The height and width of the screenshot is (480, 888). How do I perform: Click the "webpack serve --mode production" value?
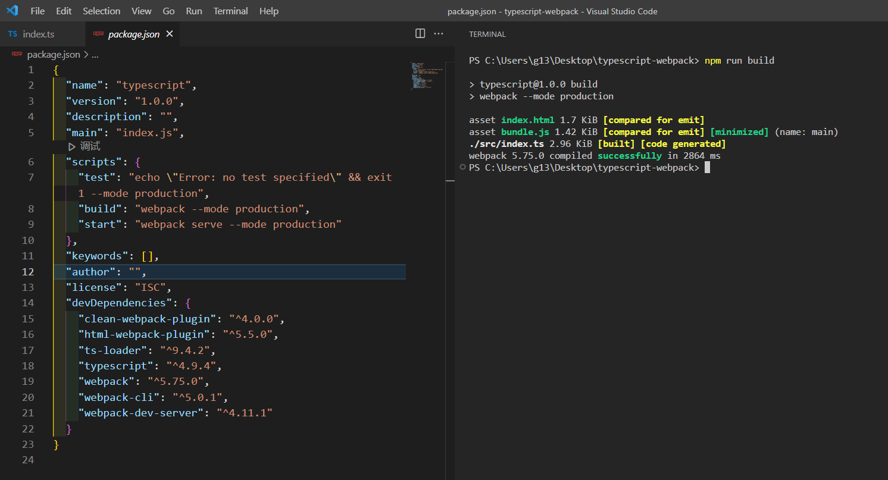click(239, 224)
